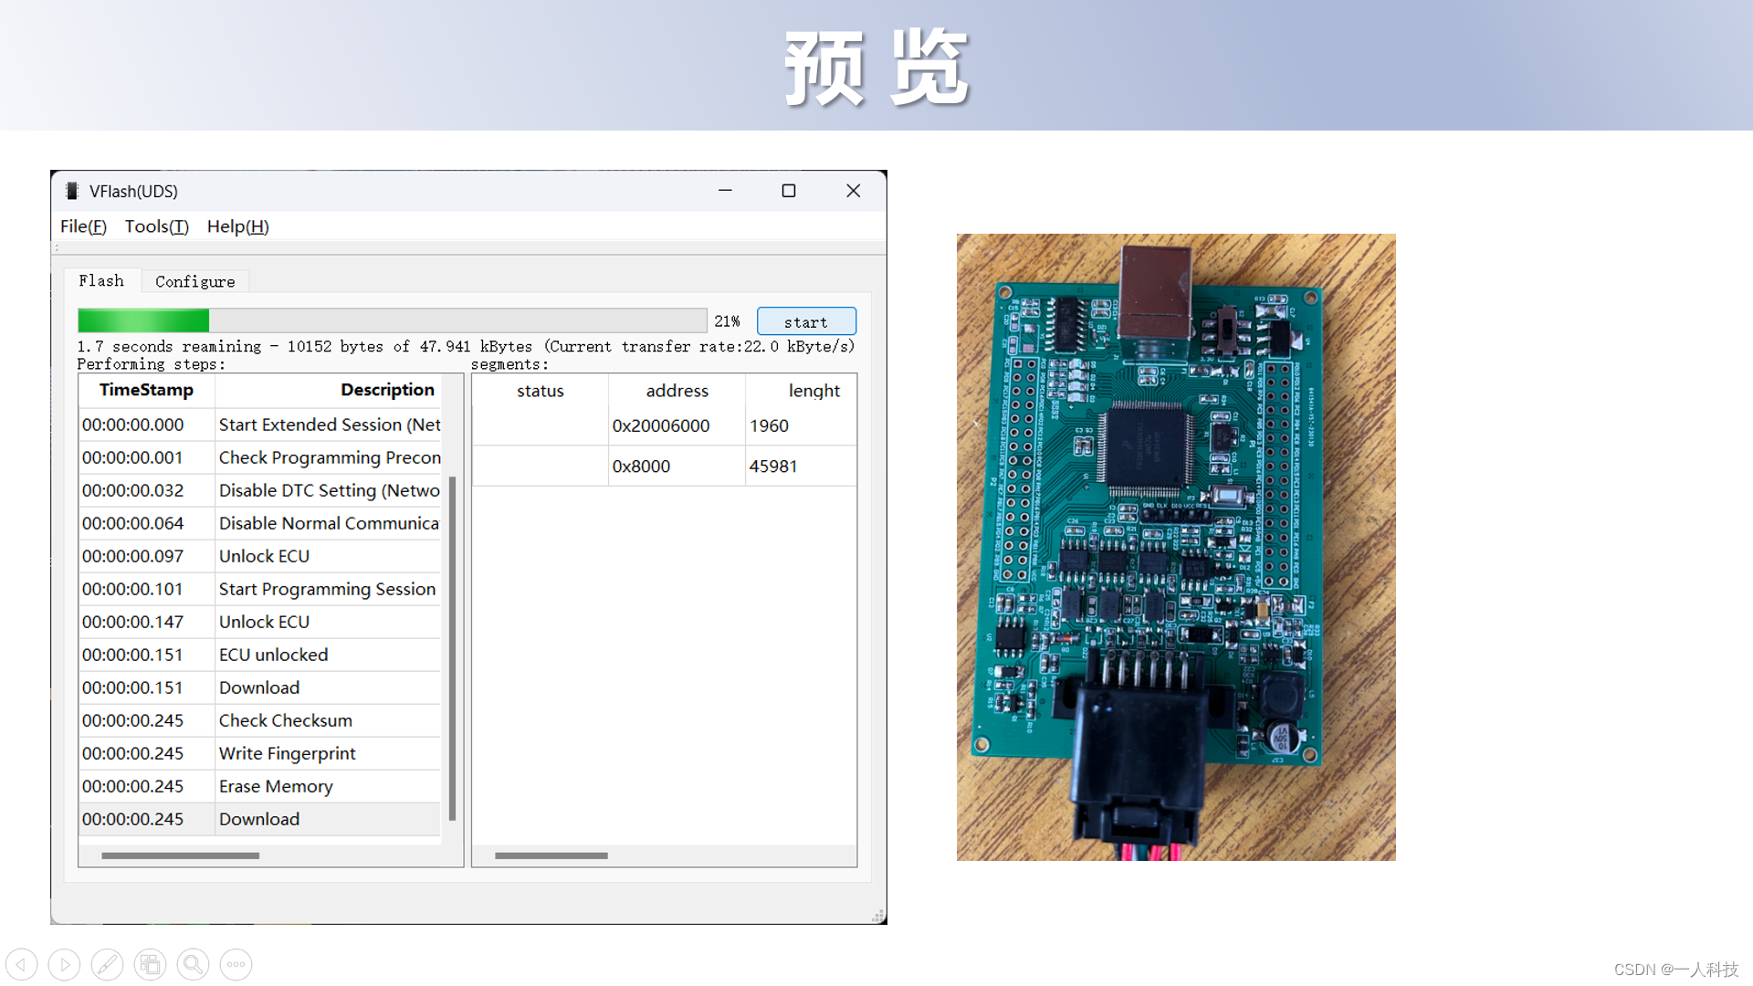Click the 21% flashing progress bar
The width and height of the screenshot is (1753, 986).
pos(392,320)
